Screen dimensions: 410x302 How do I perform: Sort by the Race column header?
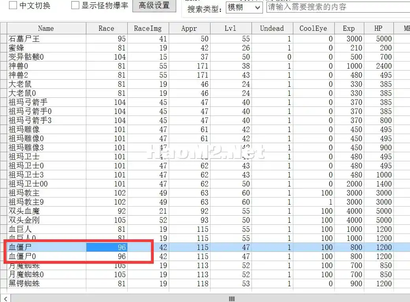[107, 28]
